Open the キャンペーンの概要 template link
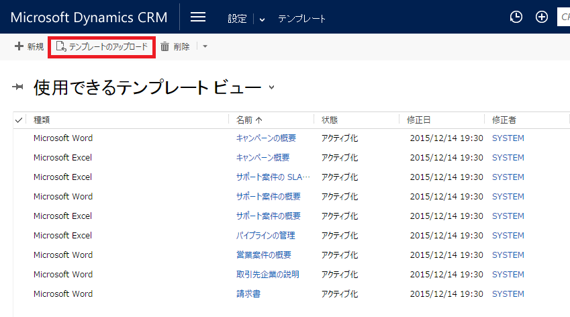 point(266,138)
